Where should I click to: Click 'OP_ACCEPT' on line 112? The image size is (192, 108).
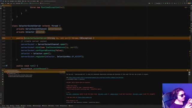[x=76, y=57]
